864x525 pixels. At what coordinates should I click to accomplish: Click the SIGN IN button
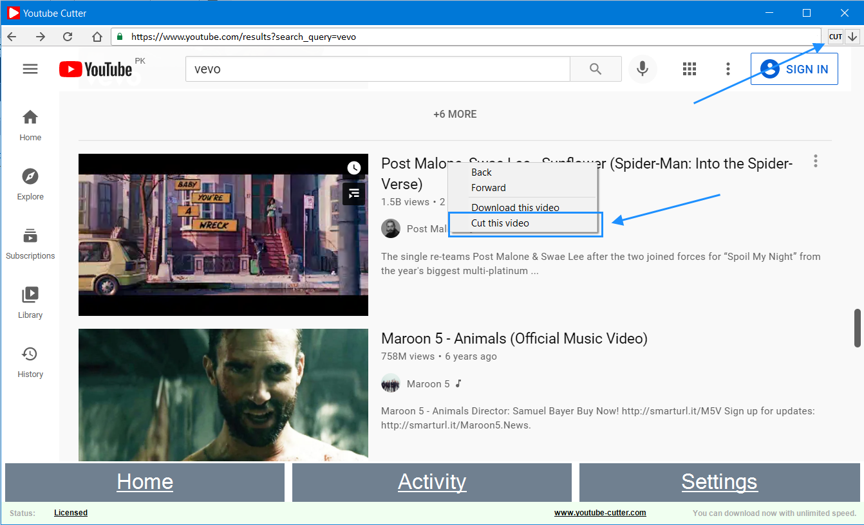794,69
